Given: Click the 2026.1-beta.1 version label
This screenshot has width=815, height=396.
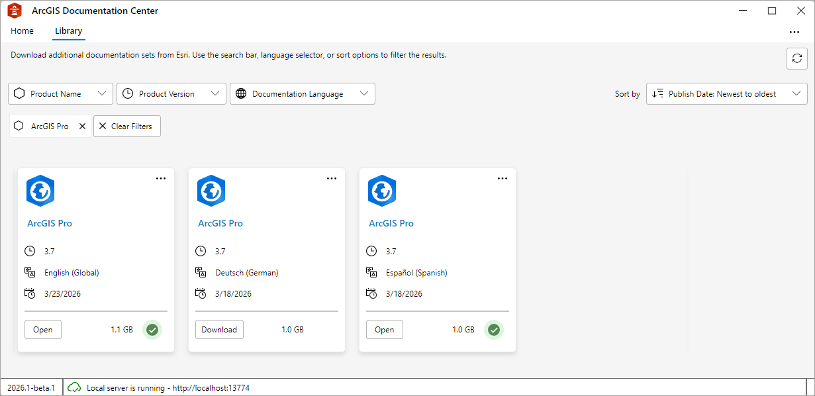Looking at the screenshot, I should pos(31,387).
